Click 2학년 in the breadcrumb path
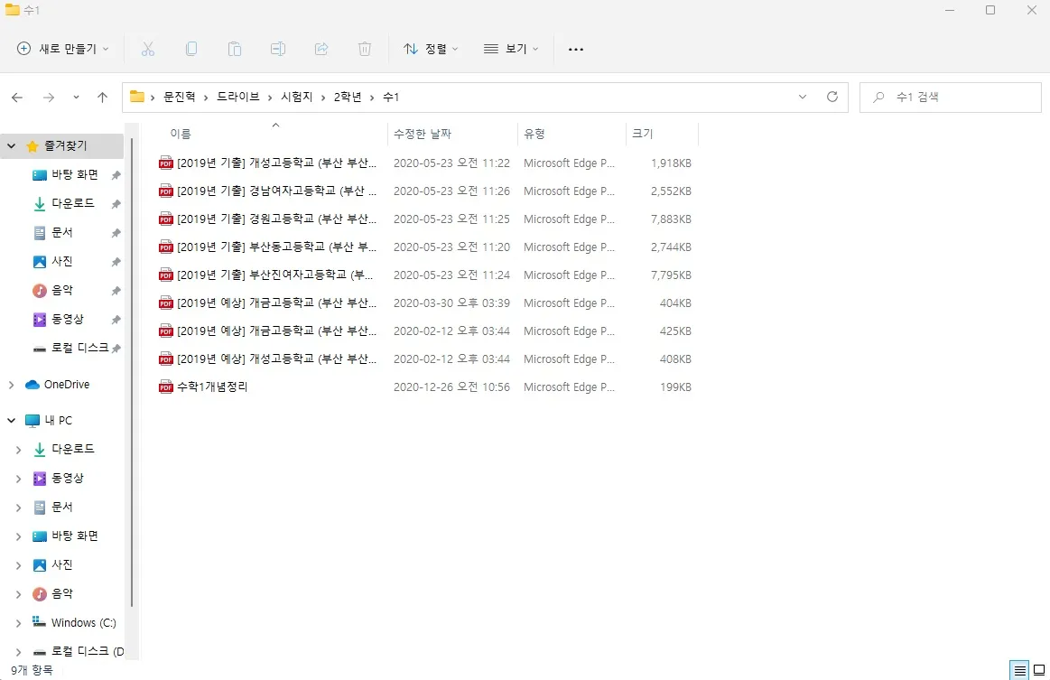The image size is (1050, 680). coord(348,97)
